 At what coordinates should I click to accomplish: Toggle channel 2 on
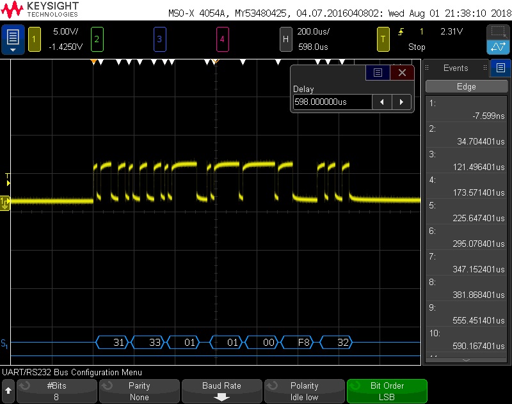pos(97,39)
